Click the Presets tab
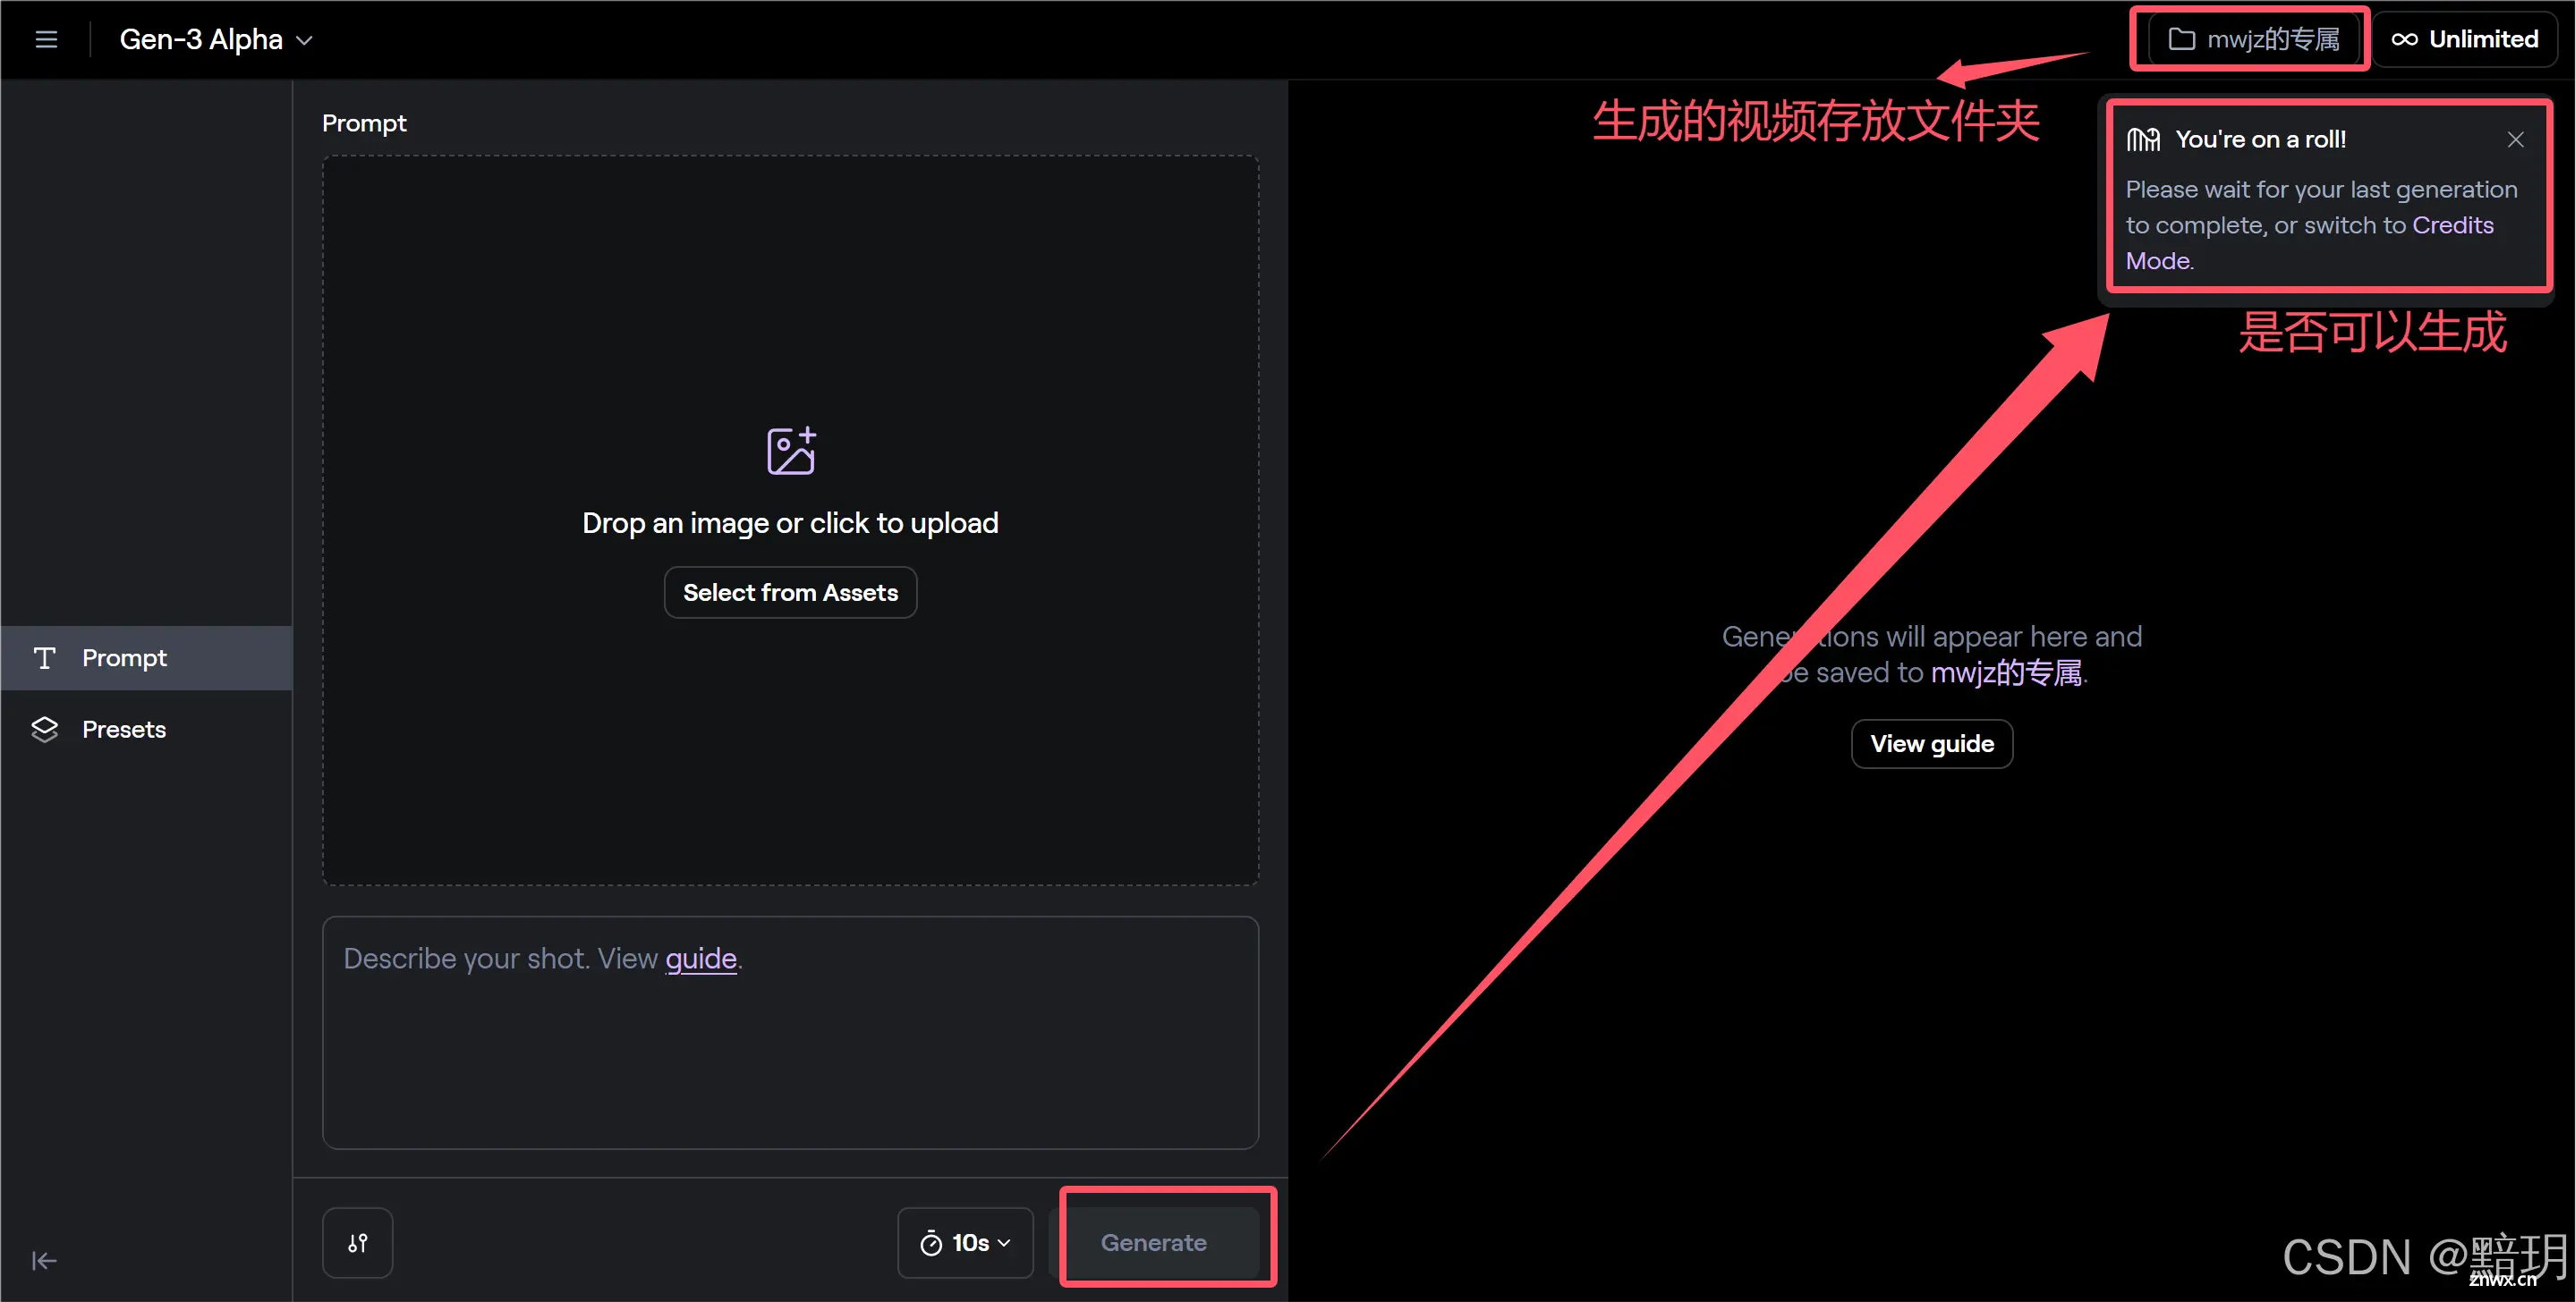This screenshot has height=1302, width=2575. coord(123,727)
